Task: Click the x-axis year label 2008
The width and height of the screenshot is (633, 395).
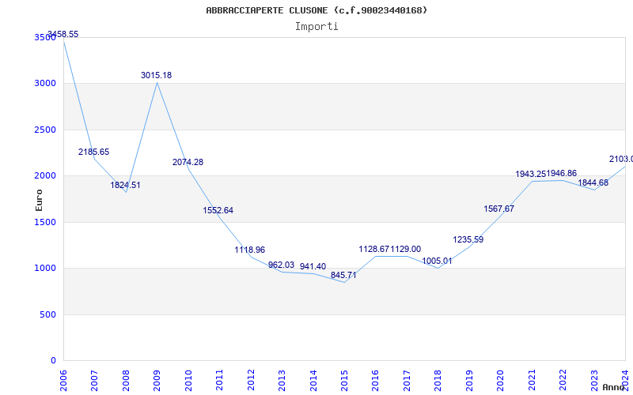Action: click(126, 381)
